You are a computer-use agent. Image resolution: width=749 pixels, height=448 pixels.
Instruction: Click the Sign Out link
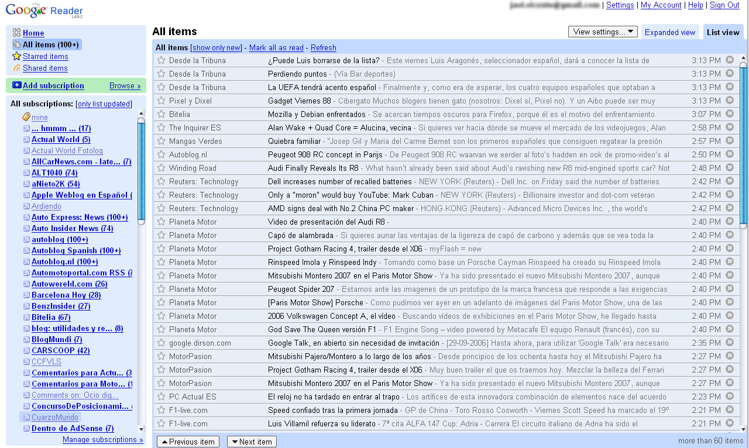point(724,5)
